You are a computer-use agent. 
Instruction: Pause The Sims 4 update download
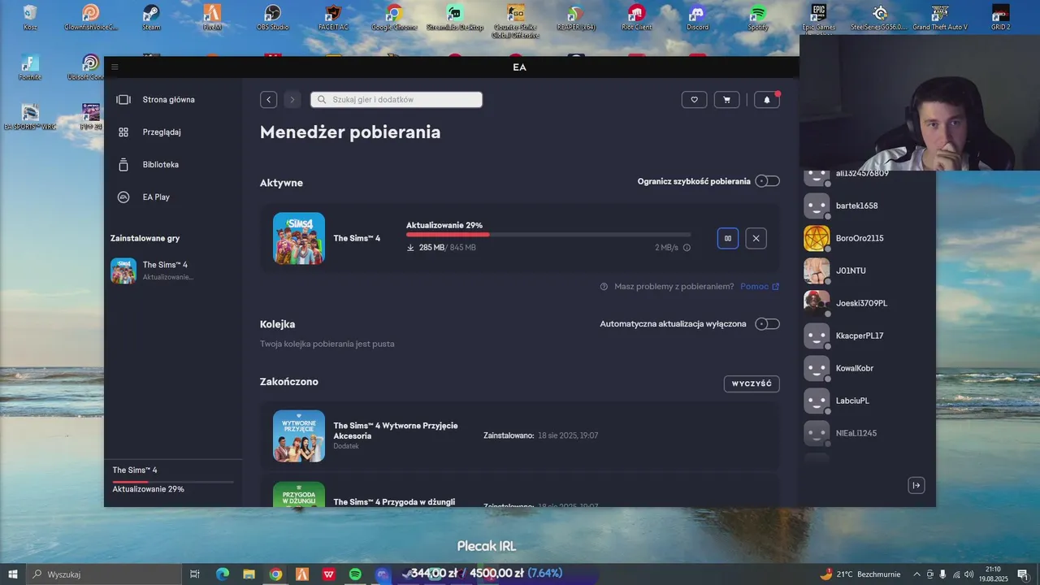click(728, 238)
